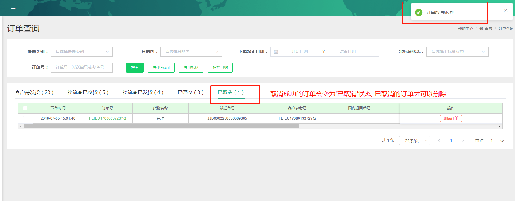Click the 操作 column header
The width and height of the screenshot is (515, 201).
coord(451,108)
